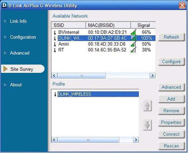Click the signal strength icon for BVInternal
This screenshot has height=153, width=188.
(x=134, y=32)
